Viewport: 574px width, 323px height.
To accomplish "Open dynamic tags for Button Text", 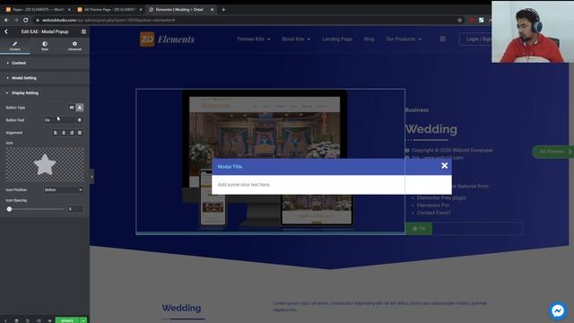I will 80,120.
